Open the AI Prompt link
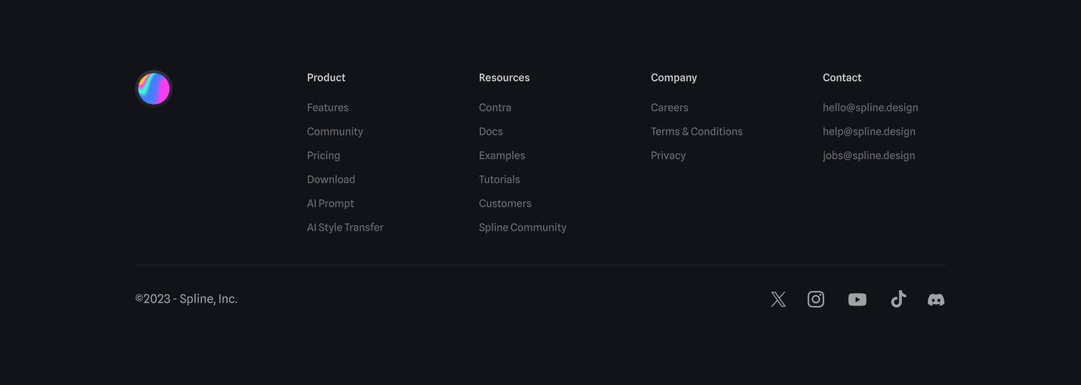 (x=330, y=204)
